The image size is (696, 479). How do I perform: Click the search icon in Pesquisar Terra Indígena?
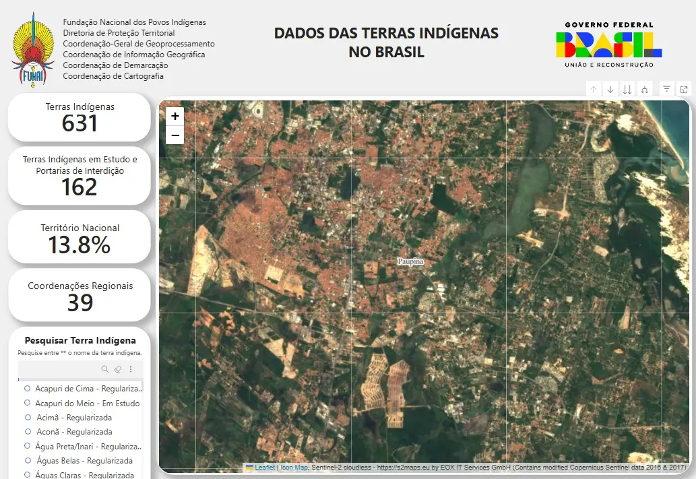click(104, 369)
